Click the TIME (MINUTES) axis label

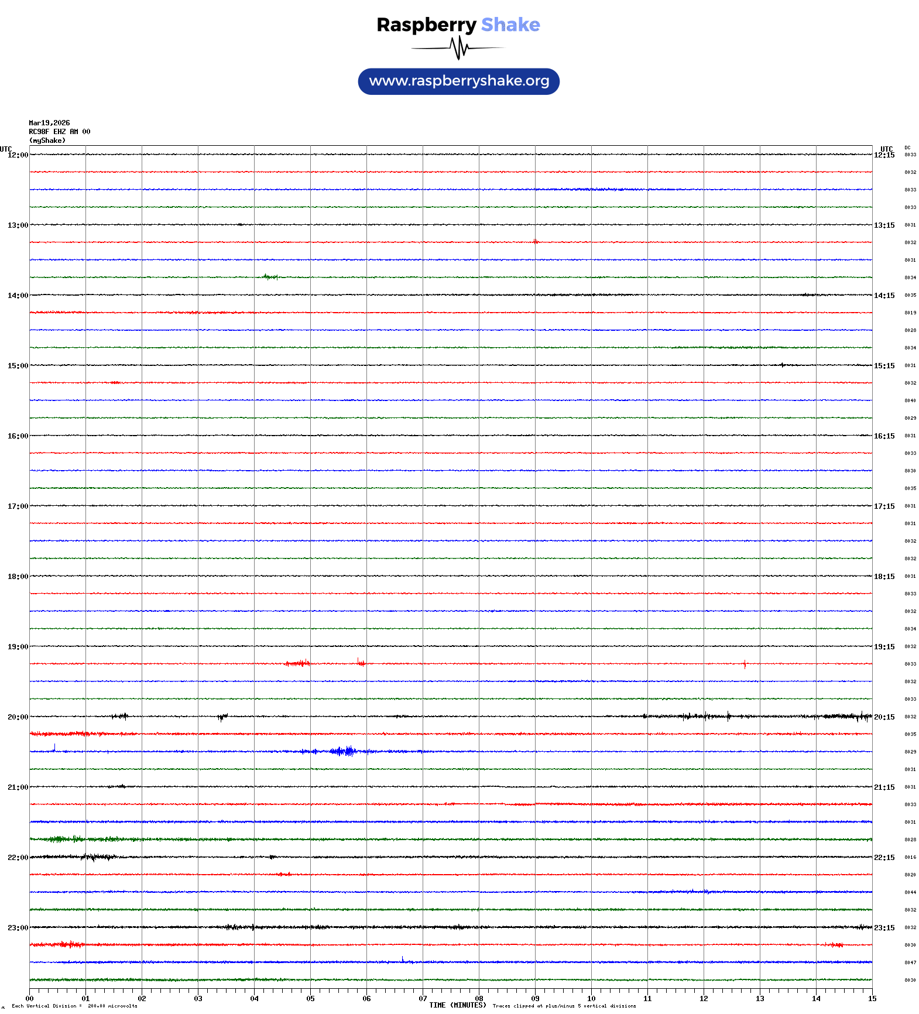point(457,1005)
